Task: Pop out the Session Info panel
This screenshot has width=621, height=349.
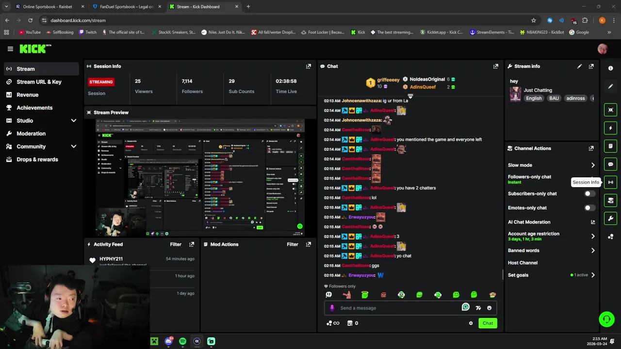Action: pos(309,66)
